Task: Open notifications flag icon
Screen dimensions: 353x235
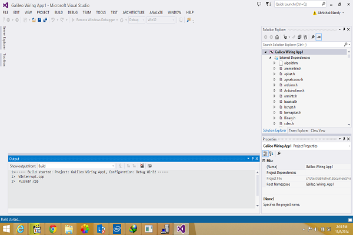Action: (268, 4)
